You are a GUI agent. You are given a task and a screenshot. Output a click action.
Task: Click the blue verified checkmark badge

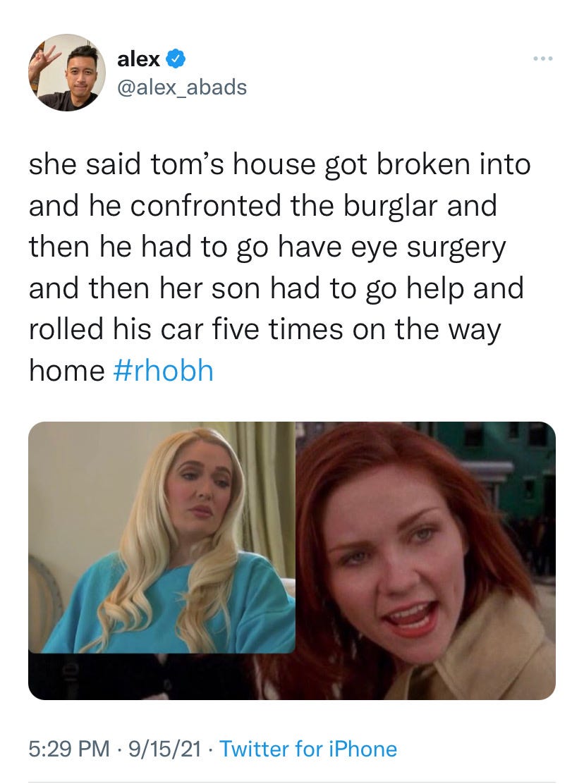tap(176, 59)
